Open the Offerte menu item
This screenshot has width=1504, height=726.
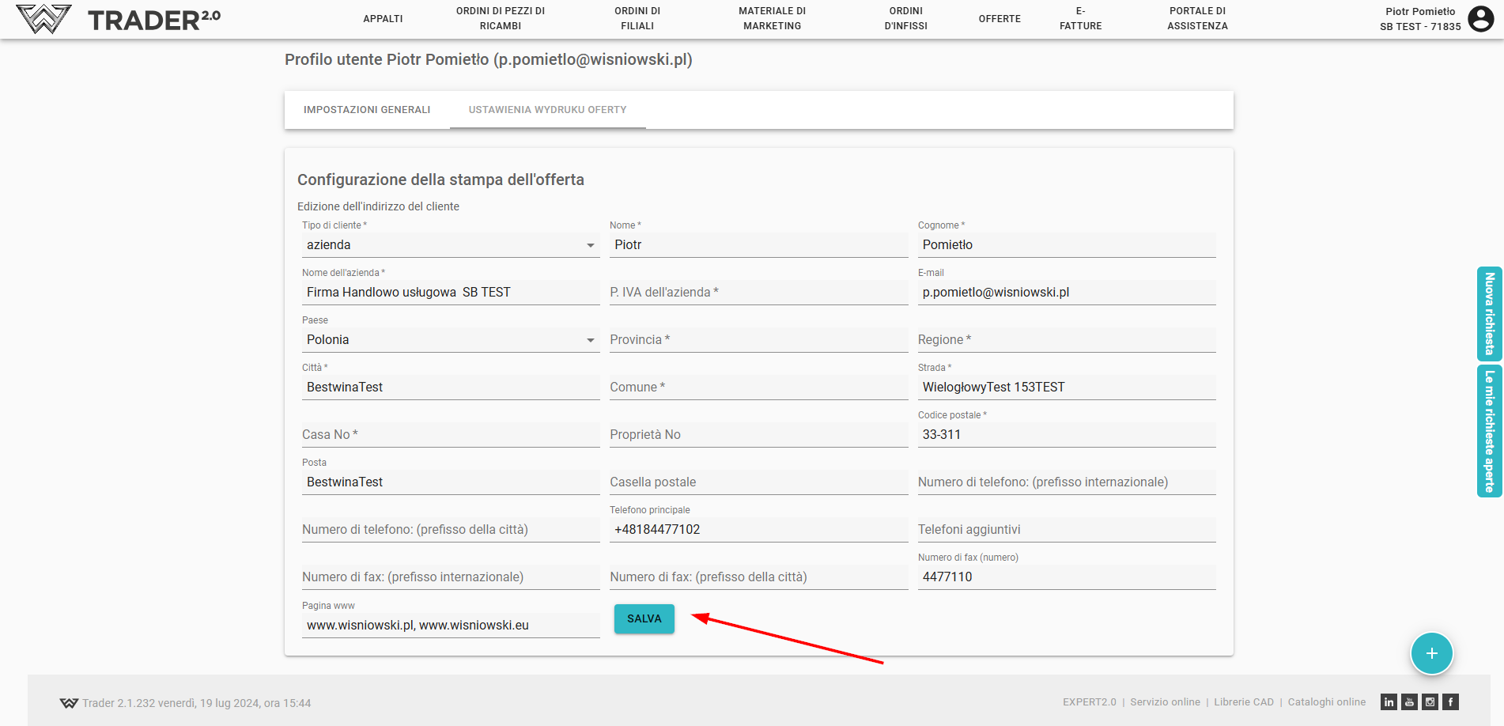pos(1000,19)
